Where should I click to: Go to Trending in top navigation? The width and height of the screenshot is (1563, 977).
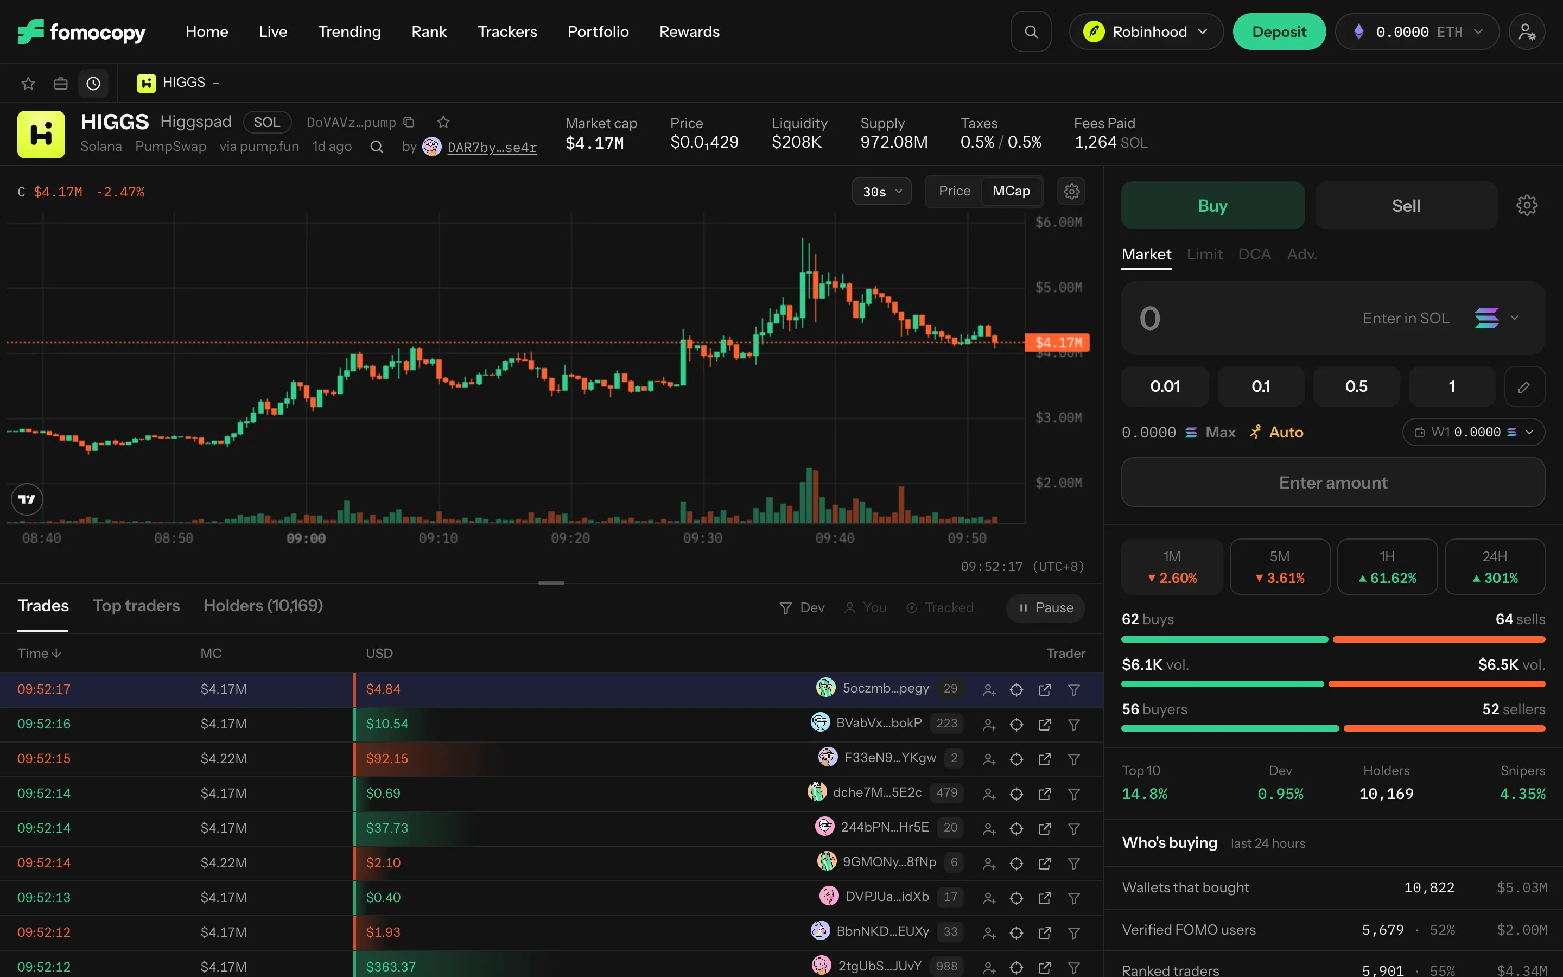click(x=350, y=31)
